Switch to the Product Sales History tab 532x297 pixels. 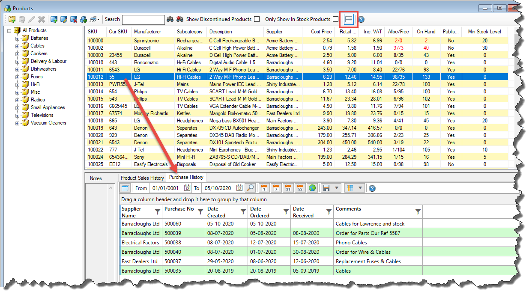click(142, 178)
